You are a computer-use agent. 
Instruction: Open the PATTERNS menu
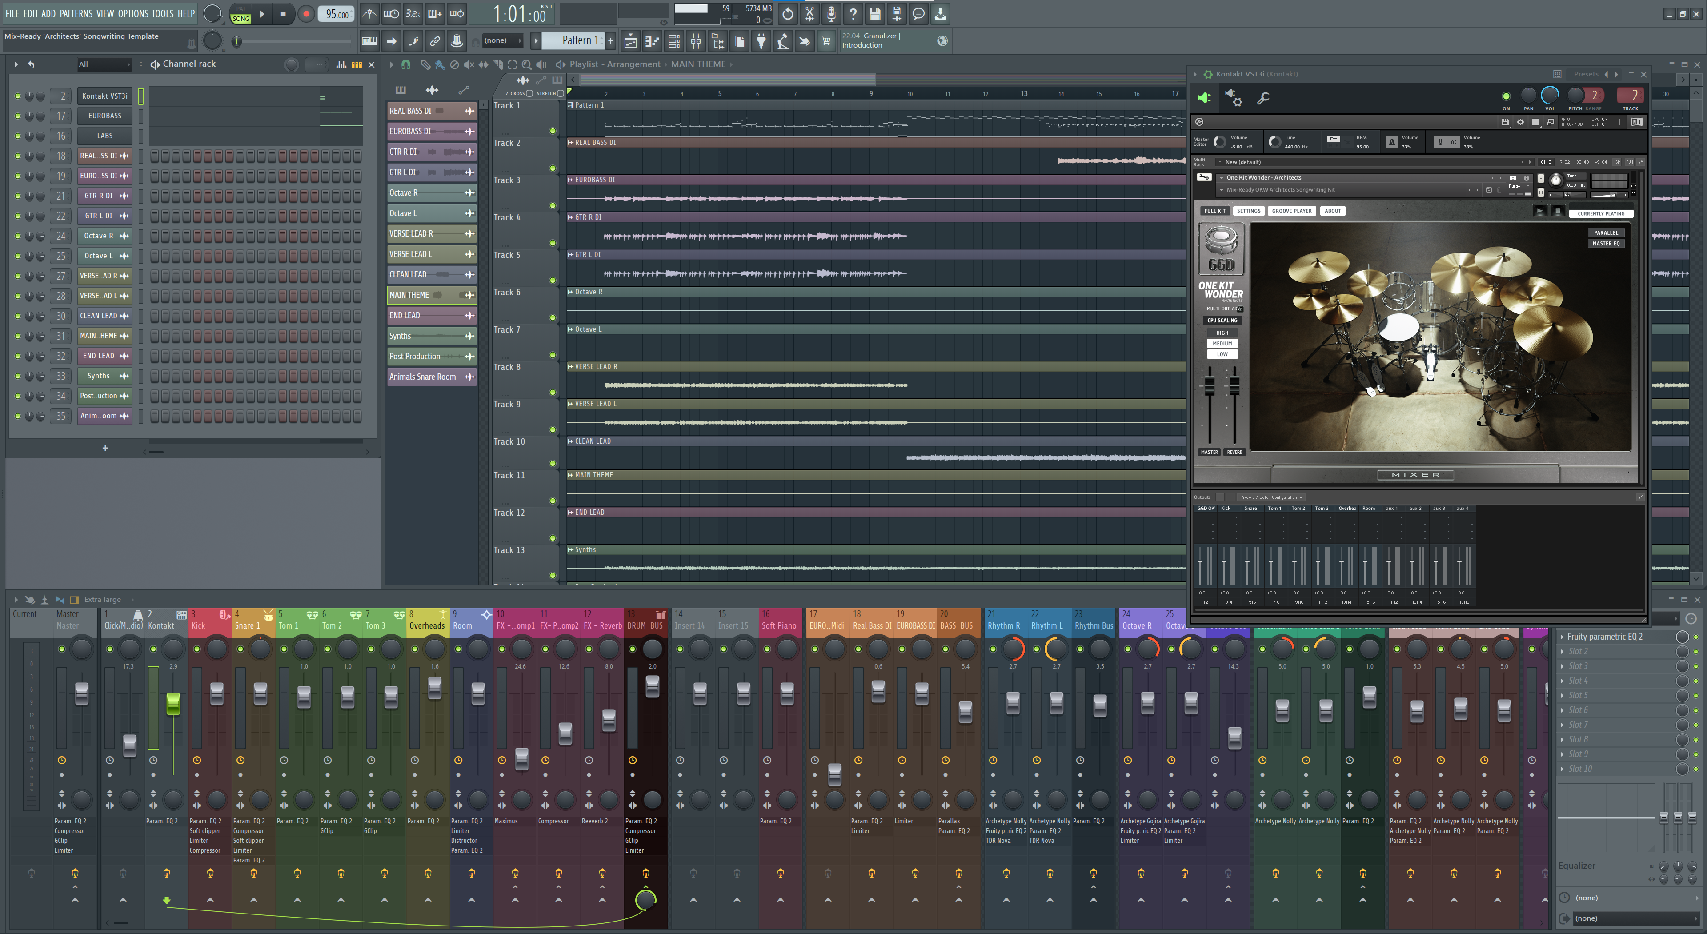[76, 14]
